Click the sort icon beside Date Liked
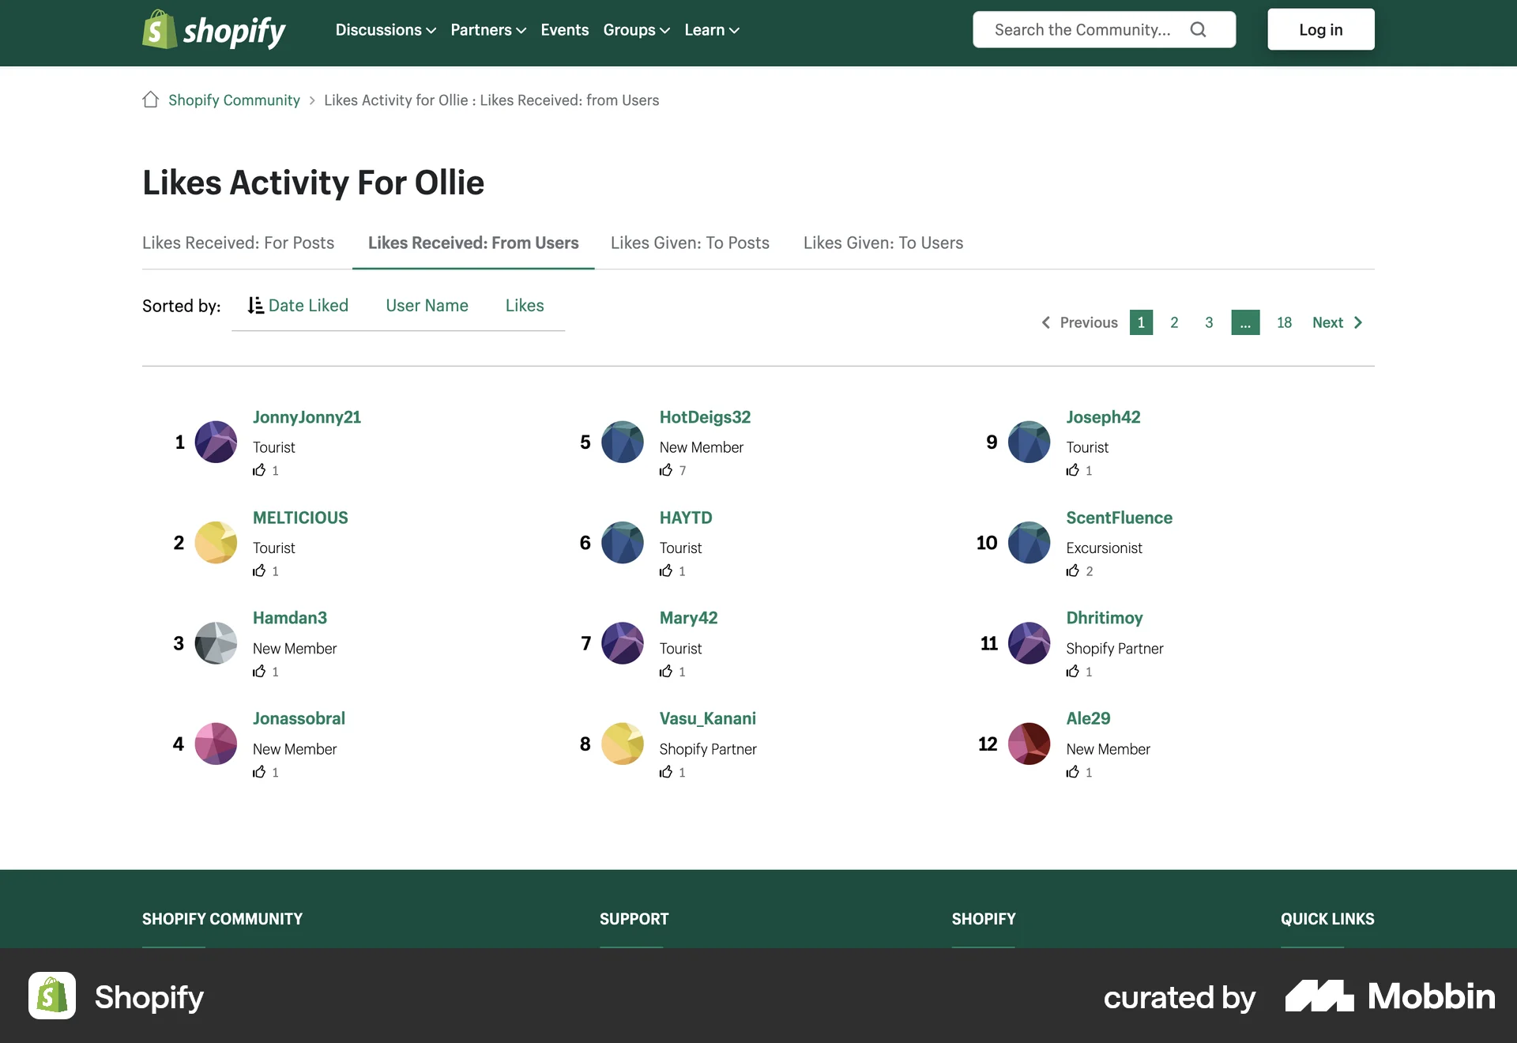This screenshot has height=1043, width=1517. coord(255,305)
